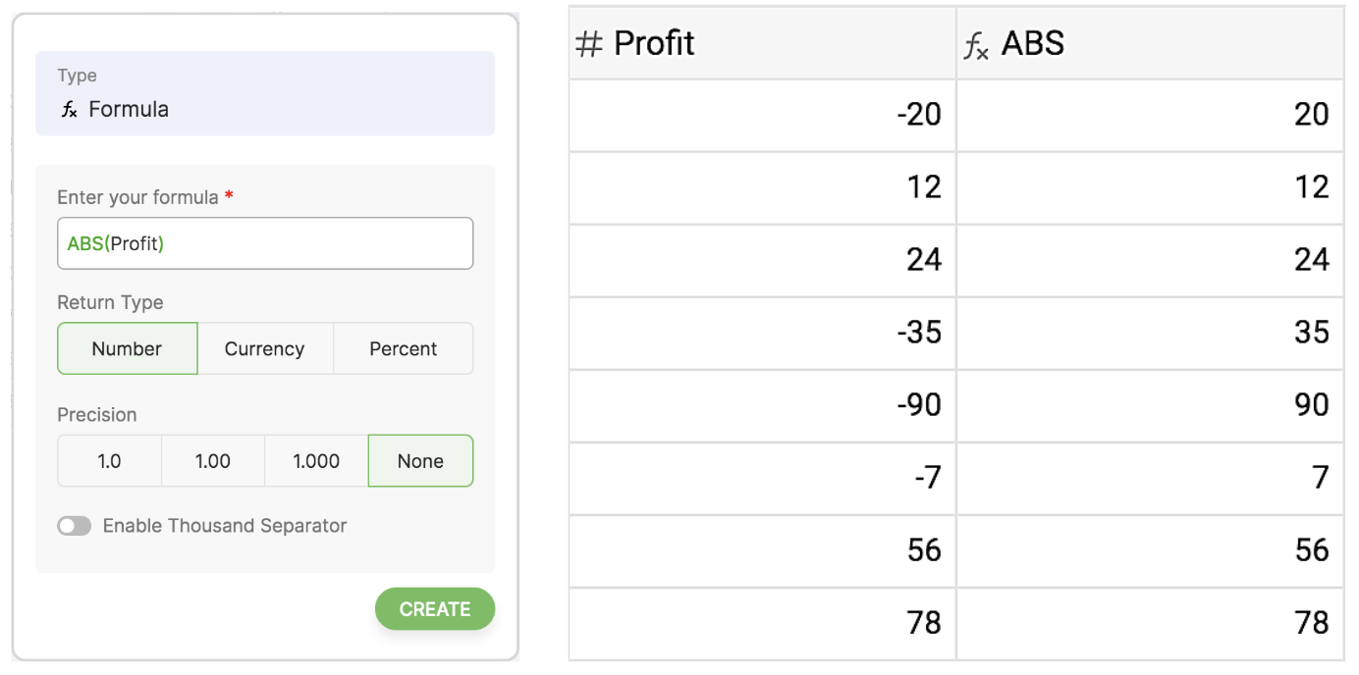Toggle Enable Thousand Separator switch

coord(75,526)
